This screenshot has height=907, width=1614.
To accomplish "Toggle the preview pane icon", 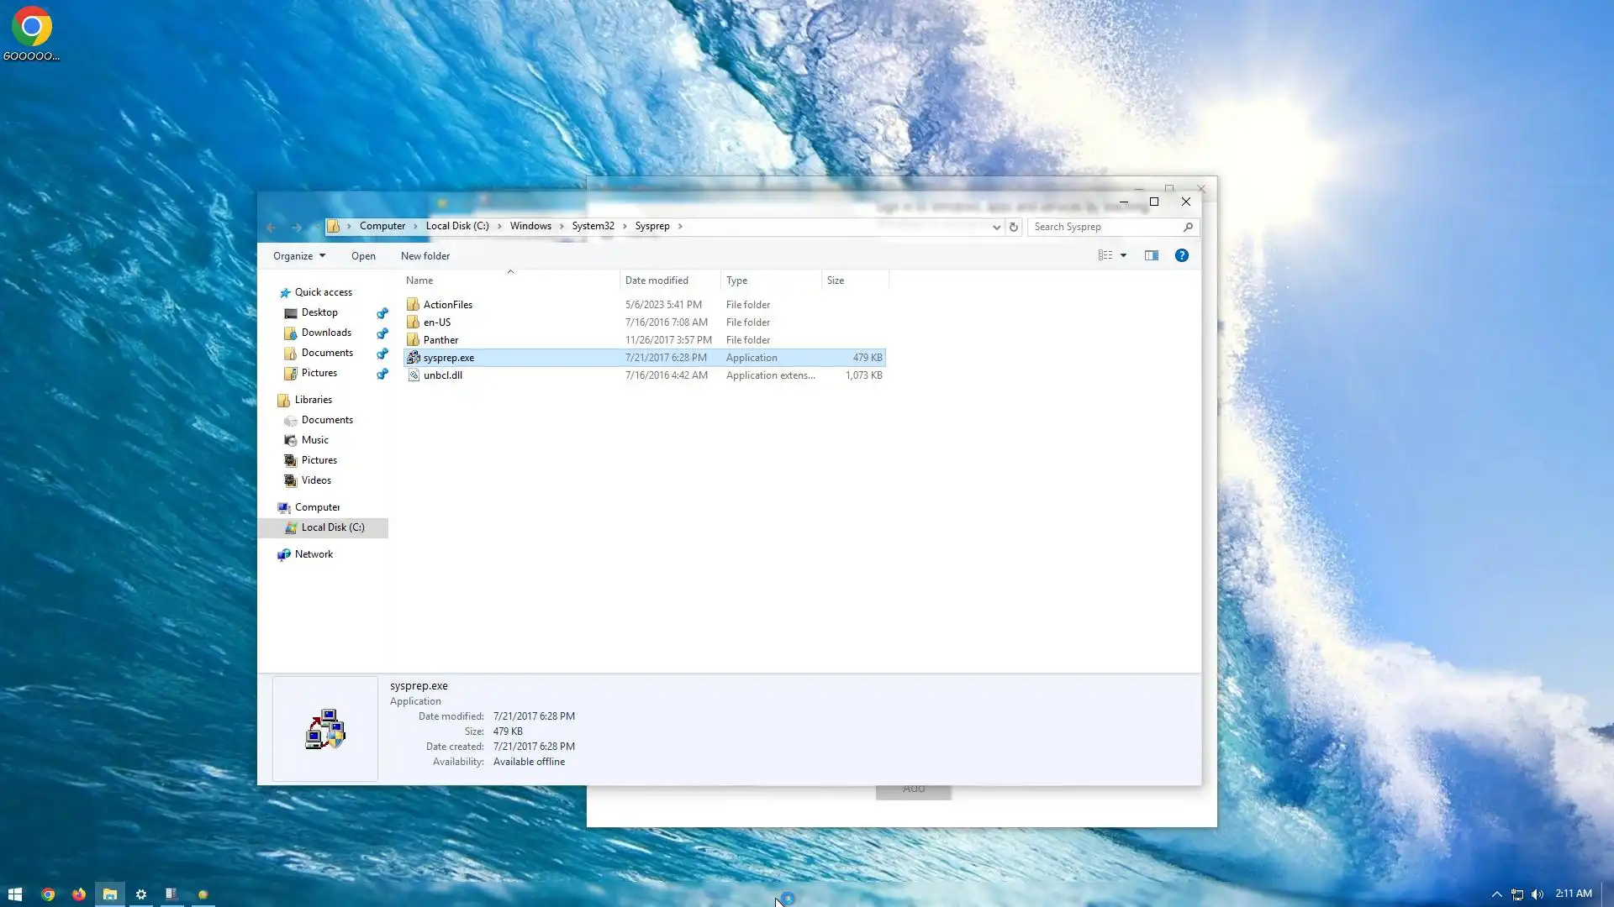I will pyautogui.click(x=1151, y=255).
